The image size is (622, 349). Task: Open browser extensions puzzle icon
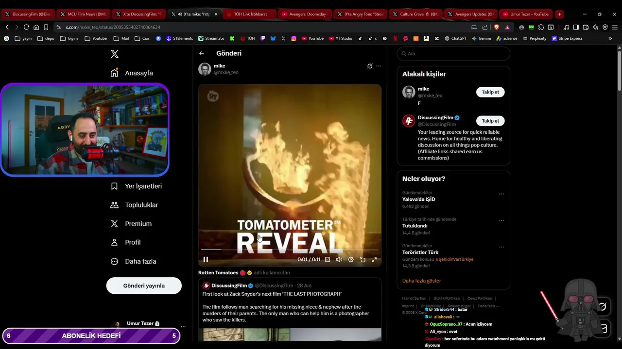[x=541, y=27]
